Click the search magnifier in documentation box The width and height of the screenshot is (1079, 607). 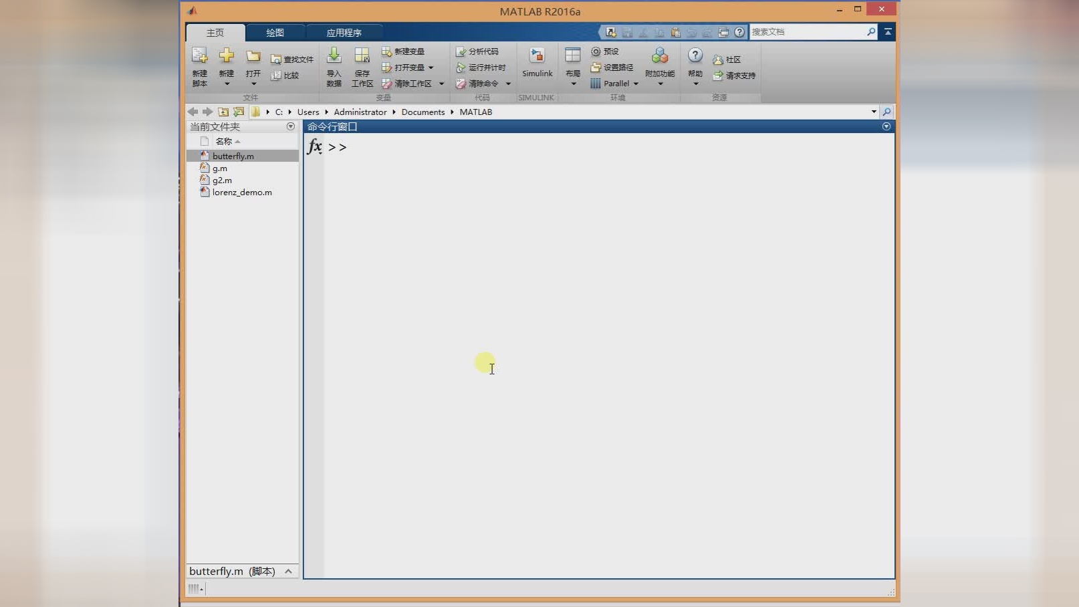[x=871, y=31]
